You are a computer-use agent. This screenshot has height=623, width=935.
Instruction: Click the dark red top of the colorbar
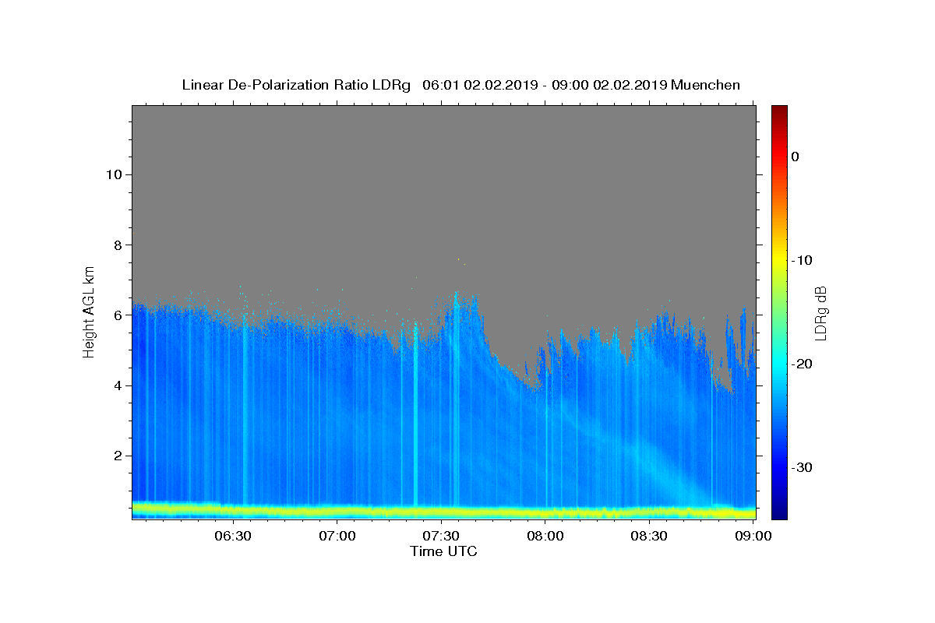pyautogui.click(x=779, y=111)
